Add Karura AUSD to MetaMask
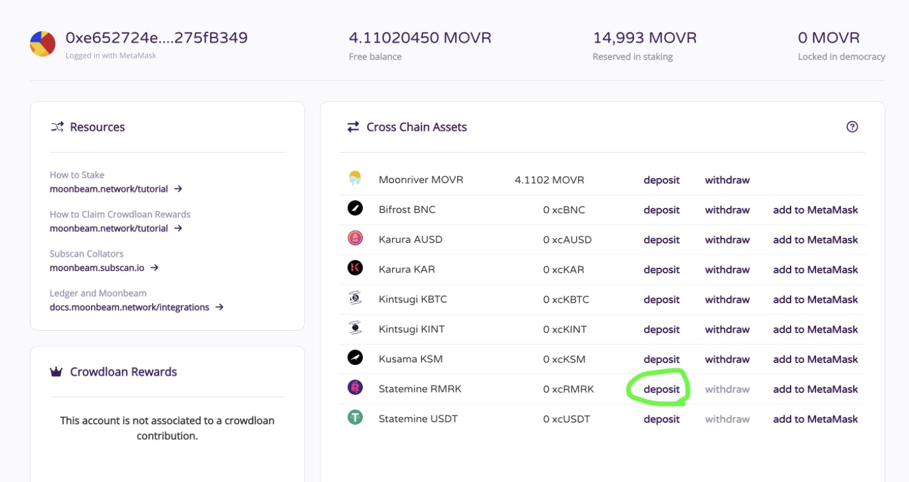The height and width of the screenshot is (482, 909). [x=815, y=240]
